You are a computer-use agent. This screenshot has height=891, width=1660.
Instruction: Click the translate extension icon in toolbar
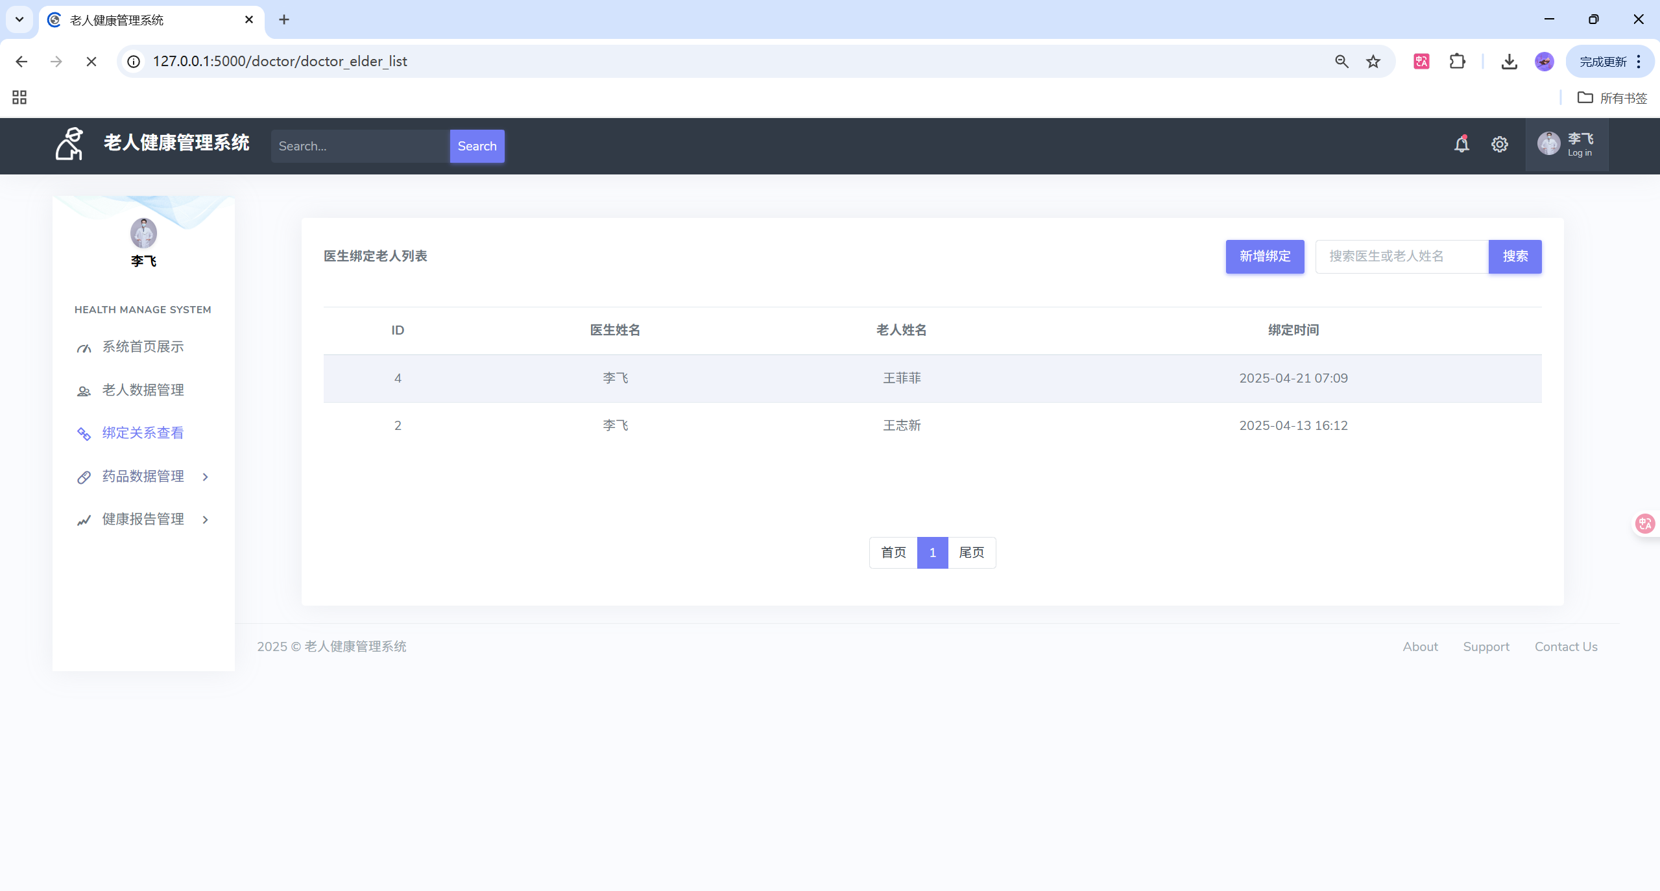(1421, 61)
